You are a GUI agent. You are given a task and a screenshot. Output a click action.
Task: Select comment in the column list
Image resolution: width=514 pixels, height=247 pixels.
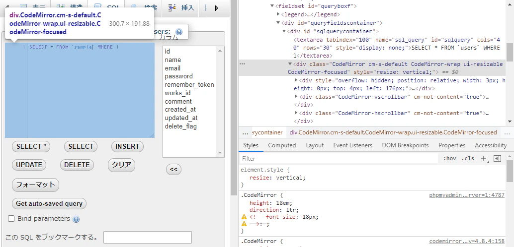coord(189,101)
